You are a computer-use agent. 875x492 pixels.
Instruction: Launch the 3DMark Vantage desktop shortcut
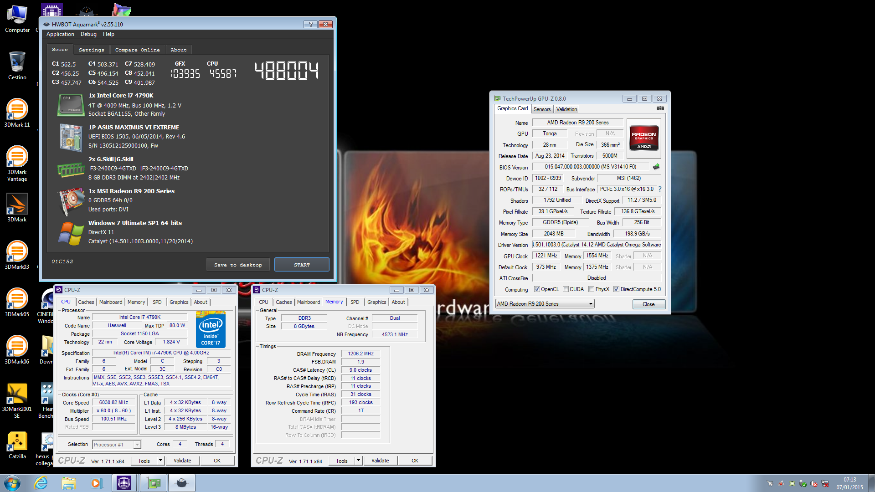click(17, 164)
